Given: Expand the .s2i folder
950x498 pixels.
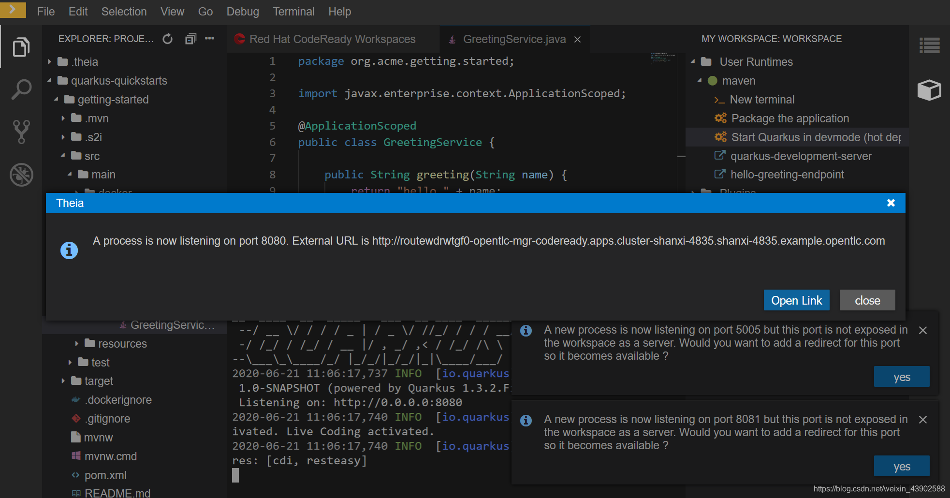Looking at the screenshot, I should point(63,137).
